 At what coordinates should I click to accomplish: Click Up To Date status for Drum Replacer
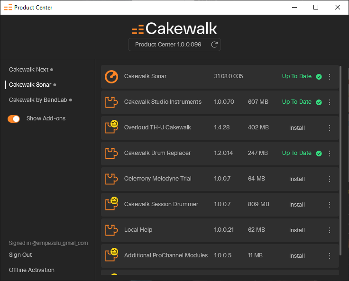297,153
